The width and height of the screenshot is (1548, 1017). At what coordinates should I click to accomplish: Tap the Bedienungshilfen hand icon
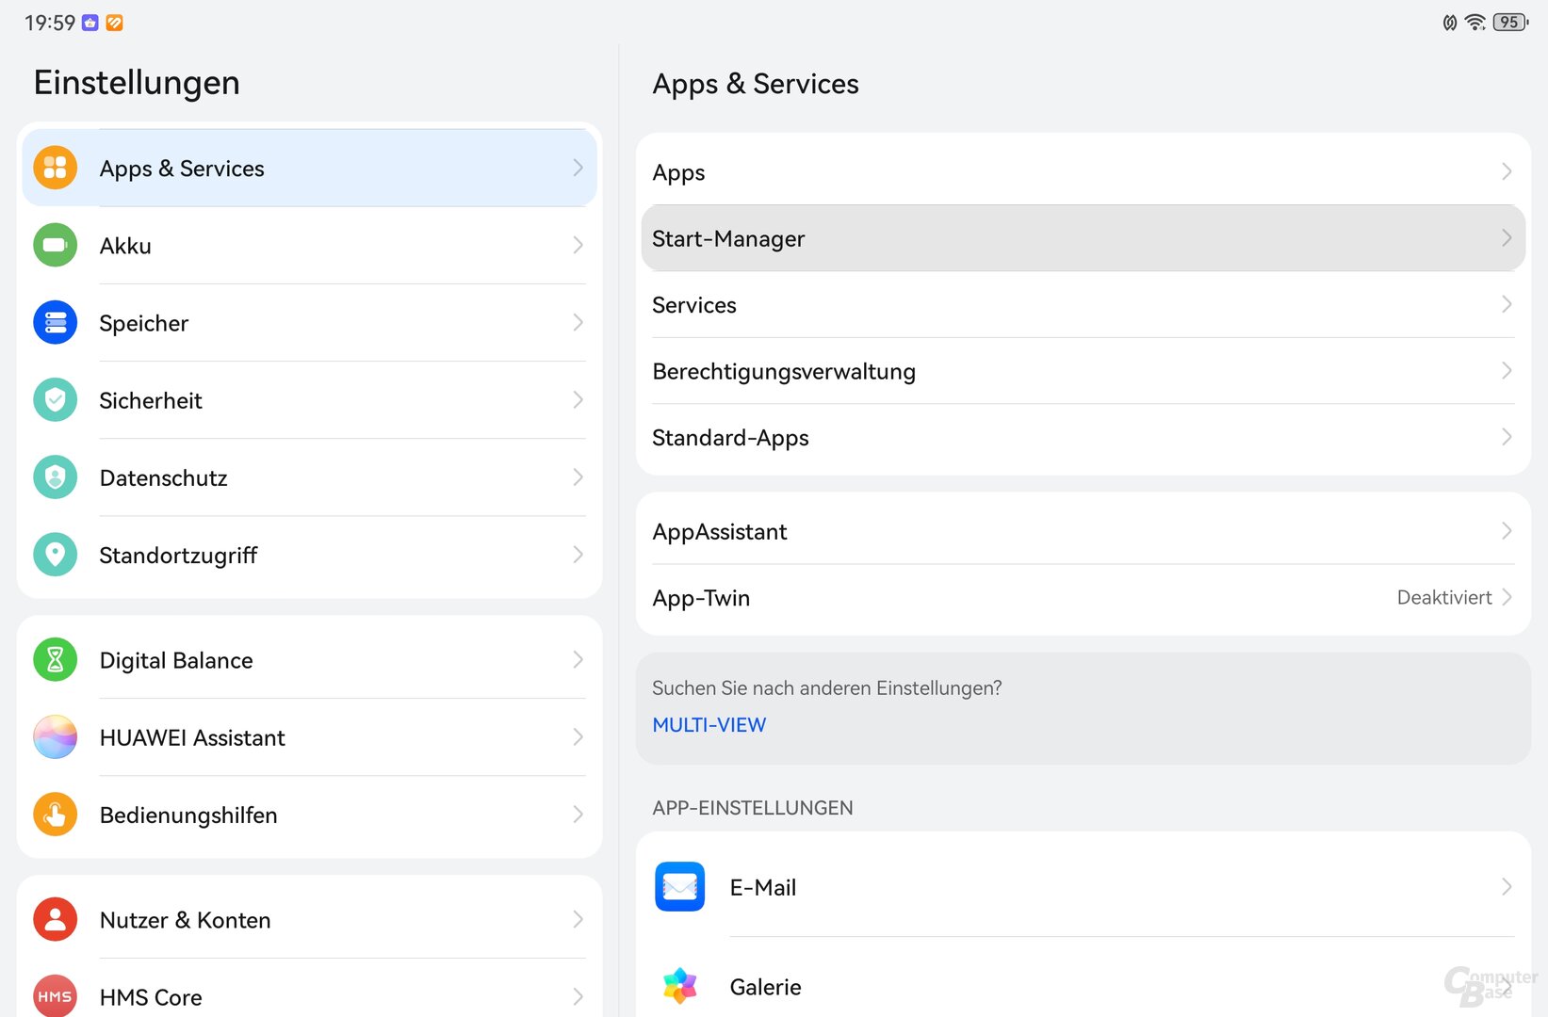point(56,815)
